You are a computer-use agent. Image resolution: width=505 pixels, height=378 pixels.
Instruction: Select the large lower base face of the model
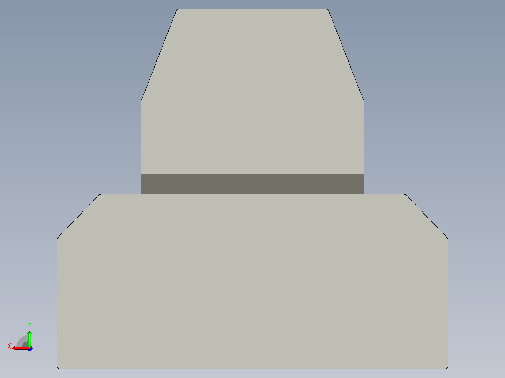click(252, 281)
